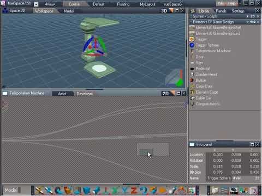Image resolution: width=262 pixels, height=196 pixels.
Task: Open the File menu
Action: click(x=221, y=3)
